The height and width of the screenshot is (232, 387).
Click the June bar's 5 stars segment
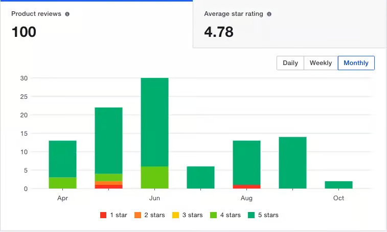pos(154,122)
